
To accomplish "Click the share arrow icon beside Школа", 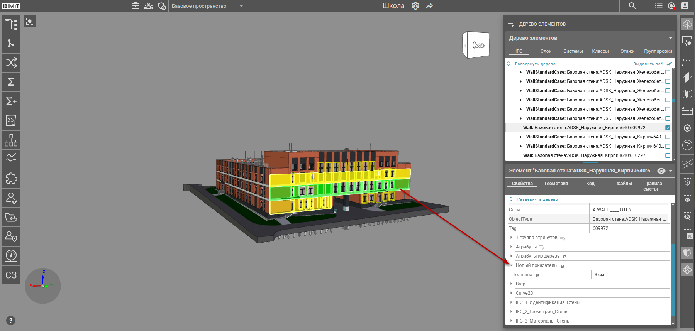I will pos(429,6).
